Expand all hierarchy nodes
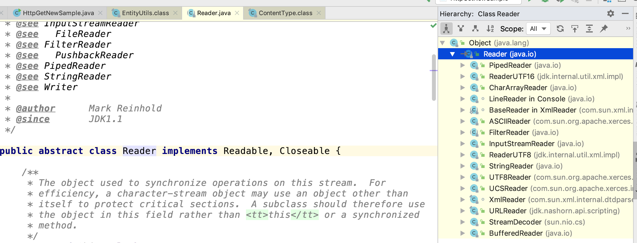 [x=589, y=29]
